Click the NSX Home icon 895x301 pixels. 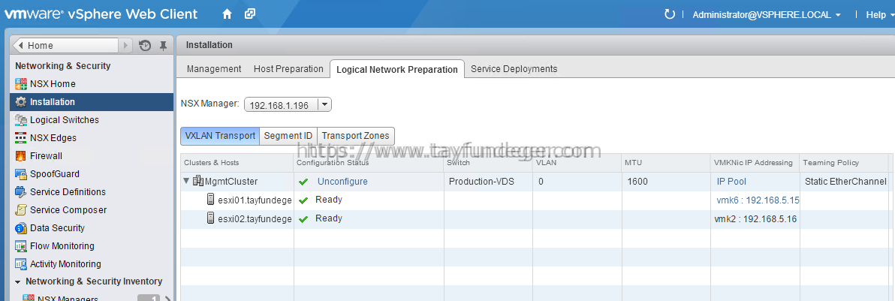tap(21, 84)
